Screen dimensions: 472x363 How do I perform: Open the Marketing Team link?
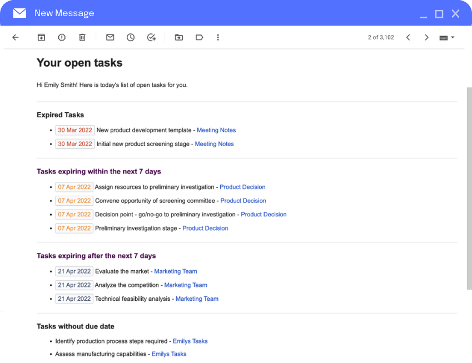(176, 271)
